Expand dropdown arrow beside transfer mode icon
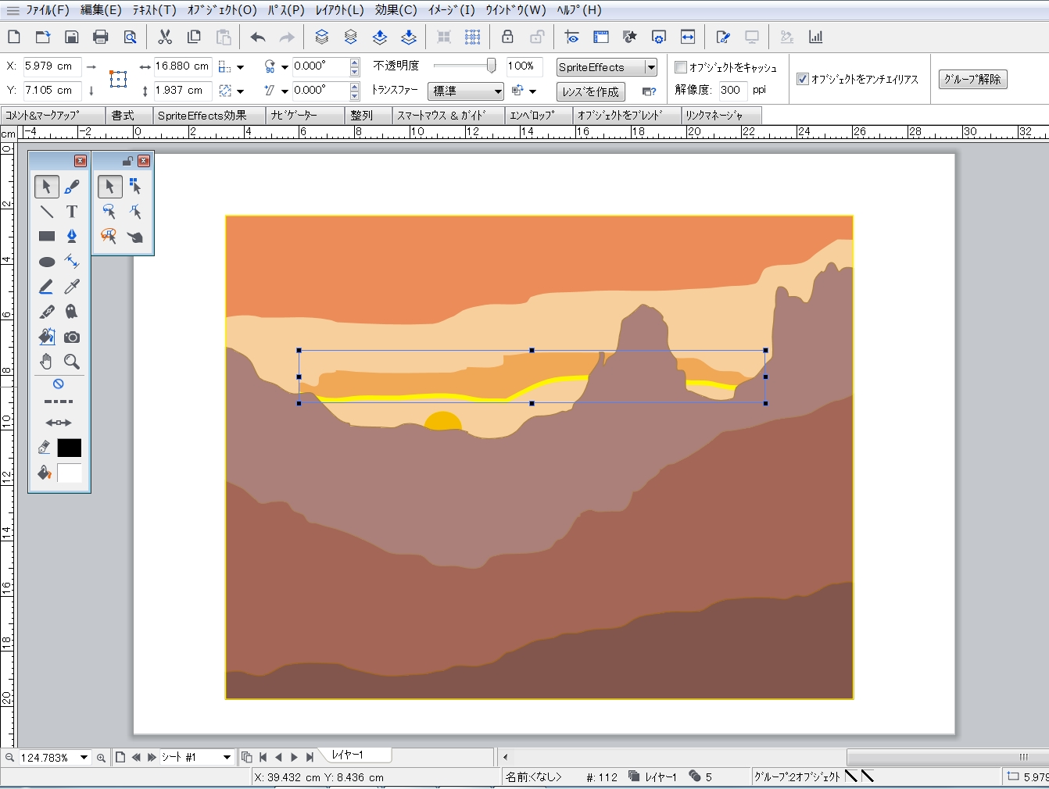The width and height of the screenshot is (1049, 789). pos(533,91)
